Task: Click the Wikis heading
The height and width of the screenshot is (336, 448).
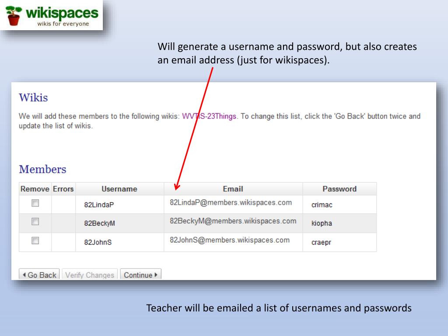Action: 33,98
